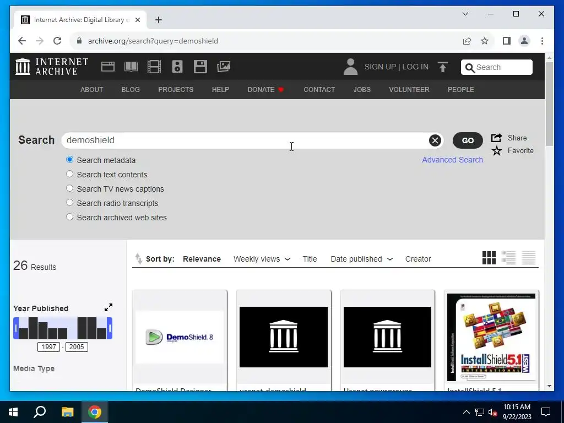Switch to detailed list view

coord(508,258)
